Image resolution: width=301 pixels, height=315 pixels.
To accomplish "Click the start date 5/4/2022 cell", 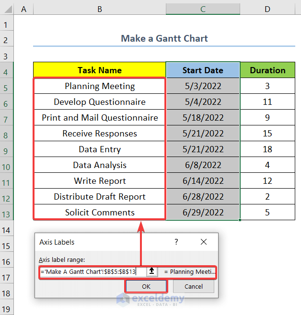I will point(203,102).
